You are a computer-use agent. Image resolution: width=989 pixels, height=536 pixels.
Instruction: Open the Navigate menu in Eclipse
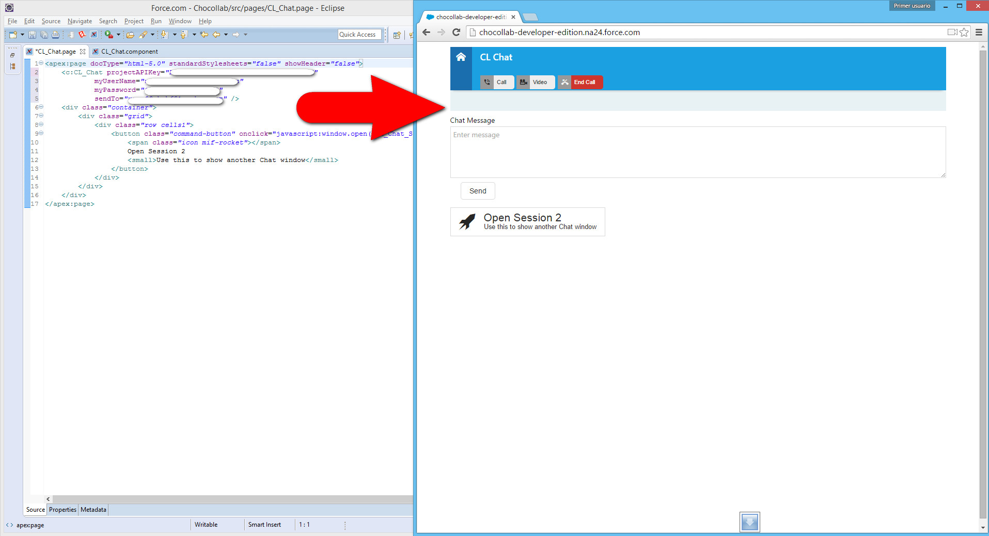[x=80, y=21]
